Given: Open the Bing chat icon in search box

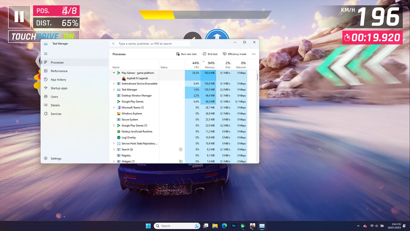Looking at the screenshot, I should tap(197, 226).
